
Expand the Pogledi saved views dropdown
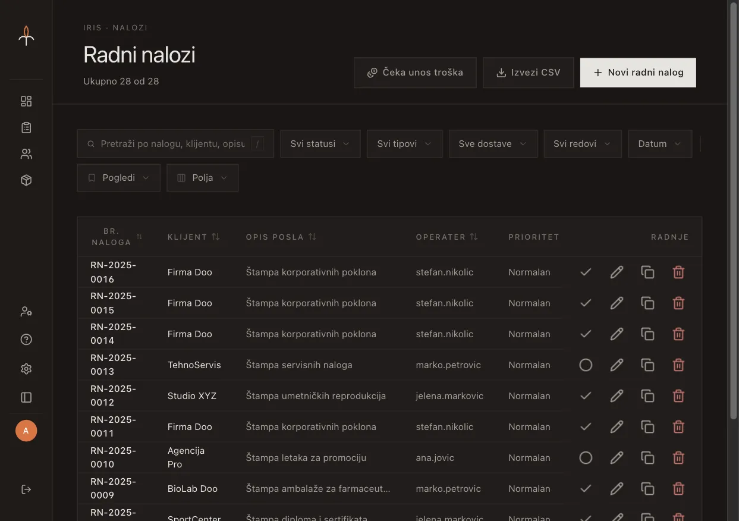click(x=119, y=178)
